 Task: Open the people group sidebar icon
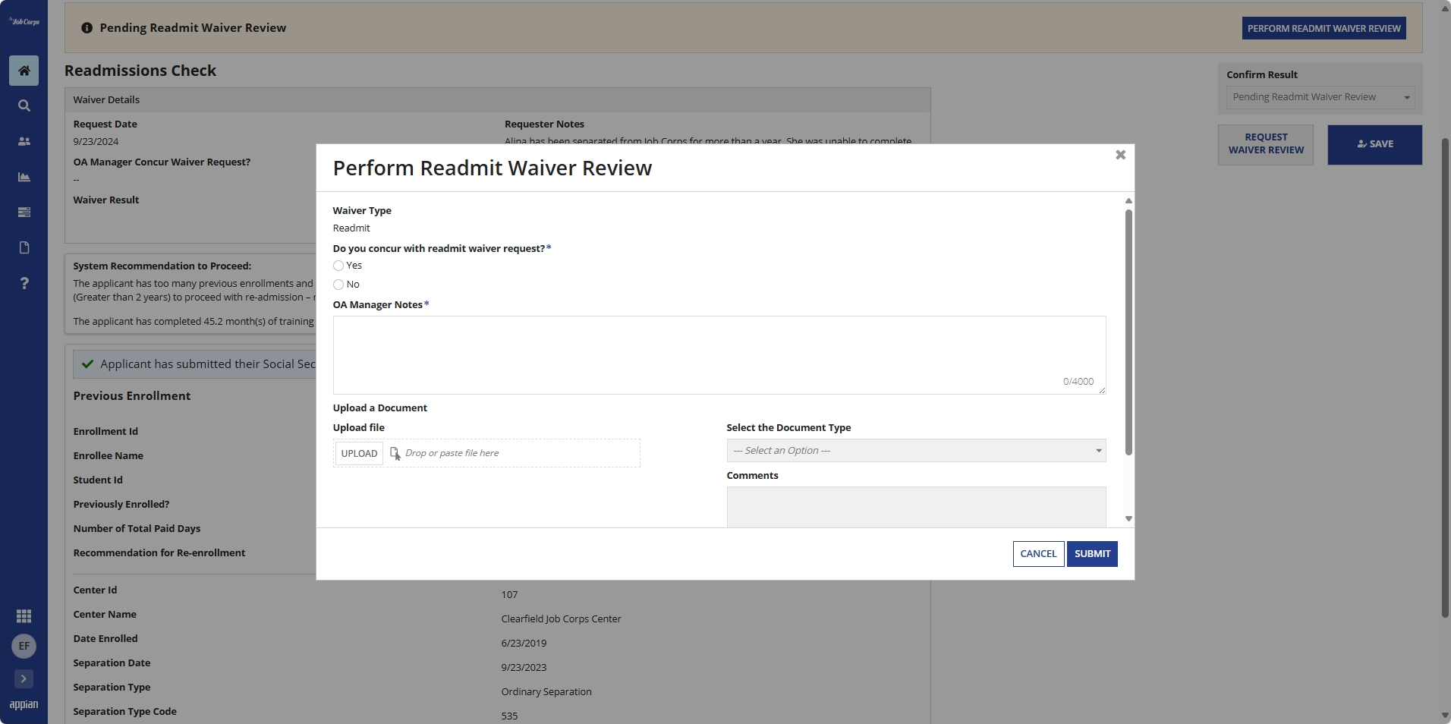click(x=24, y=141)
